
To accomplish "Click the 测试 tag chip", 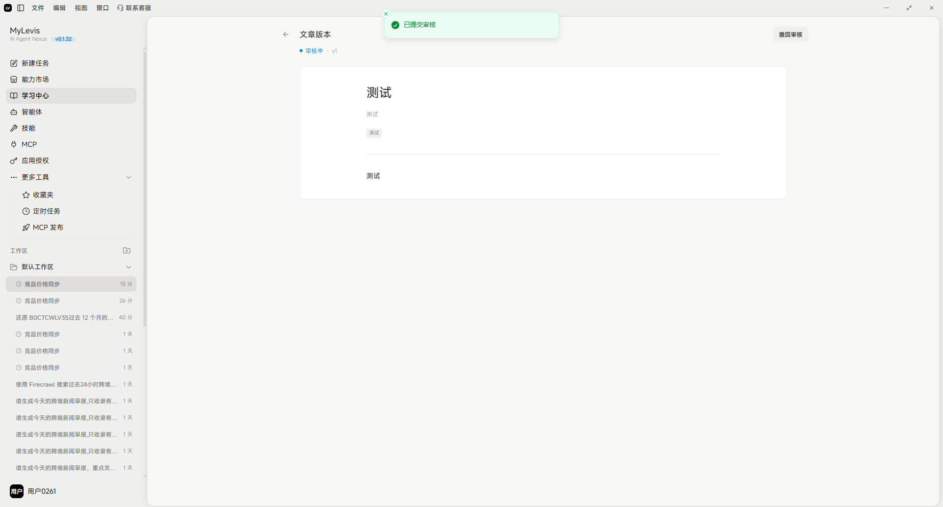I will [374, 133].
